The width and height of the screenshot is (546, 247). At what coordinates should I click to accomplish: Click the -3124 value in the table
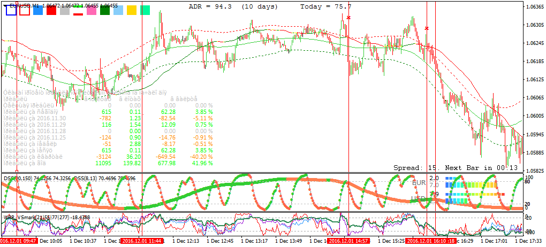tap(103, 157)
